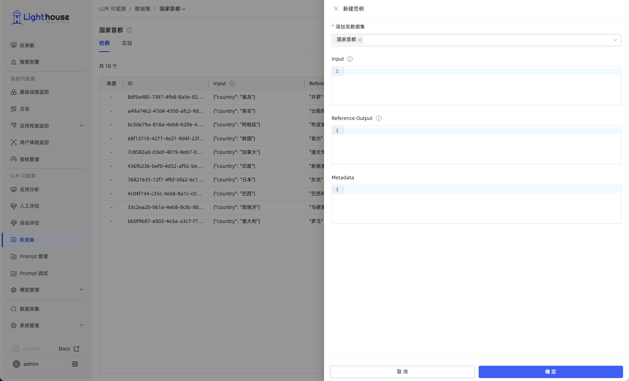Image resolution: width=629 pixels, height=381 pixels.
Task: Close the 新建范例 drawer with X icon
Action: (336, 8)
